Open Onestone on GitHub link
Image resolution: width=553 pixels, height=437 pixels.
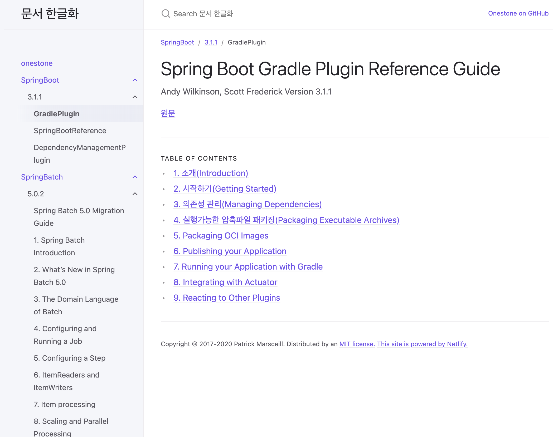pyautogui.click(x=518, y=13)
